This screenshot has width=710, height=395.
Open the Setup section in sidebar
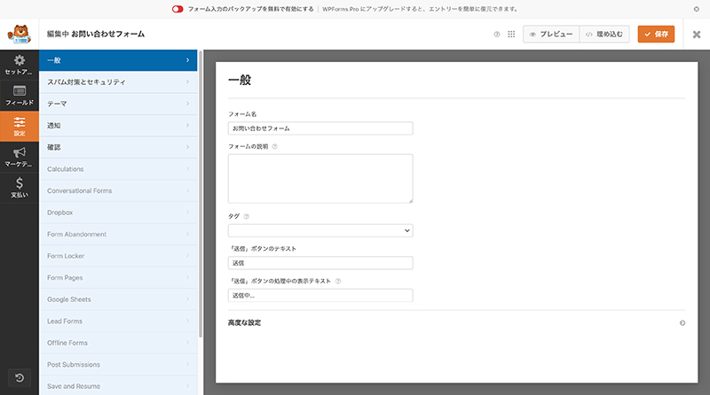(x=19, y=64)
